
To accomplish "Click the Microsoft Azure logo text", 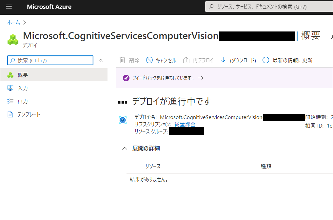I will point(49,7).
